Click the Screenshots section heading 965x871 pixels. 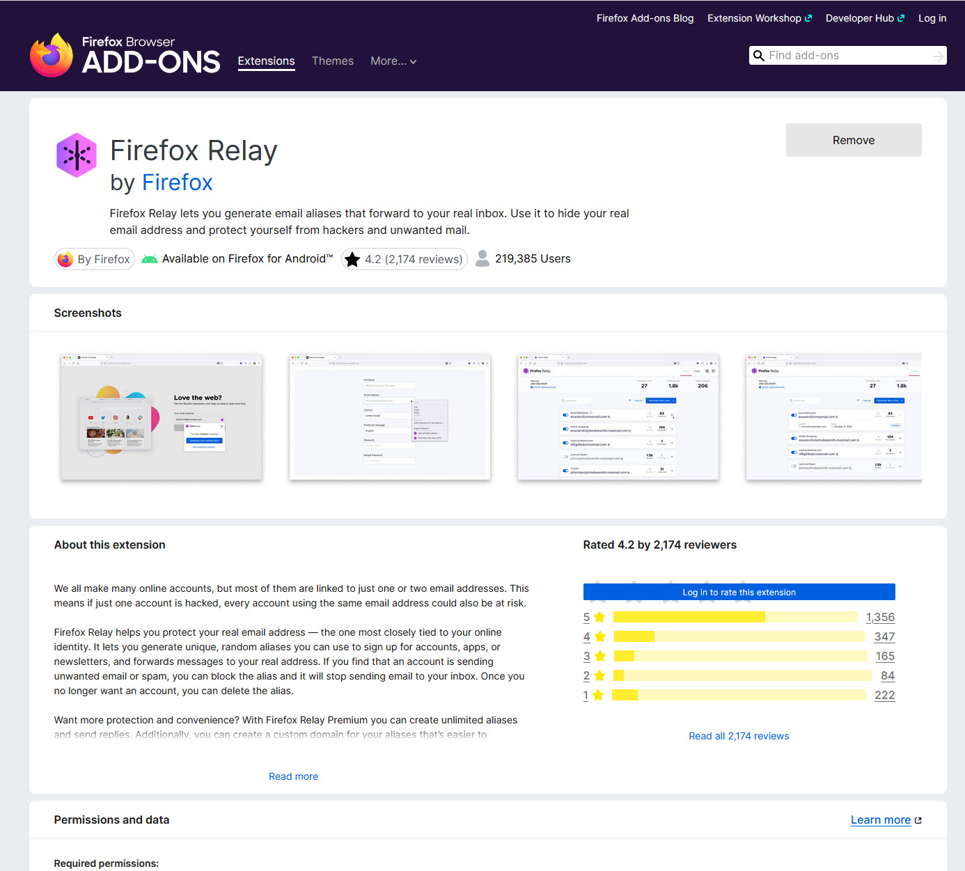click(88, 313)
